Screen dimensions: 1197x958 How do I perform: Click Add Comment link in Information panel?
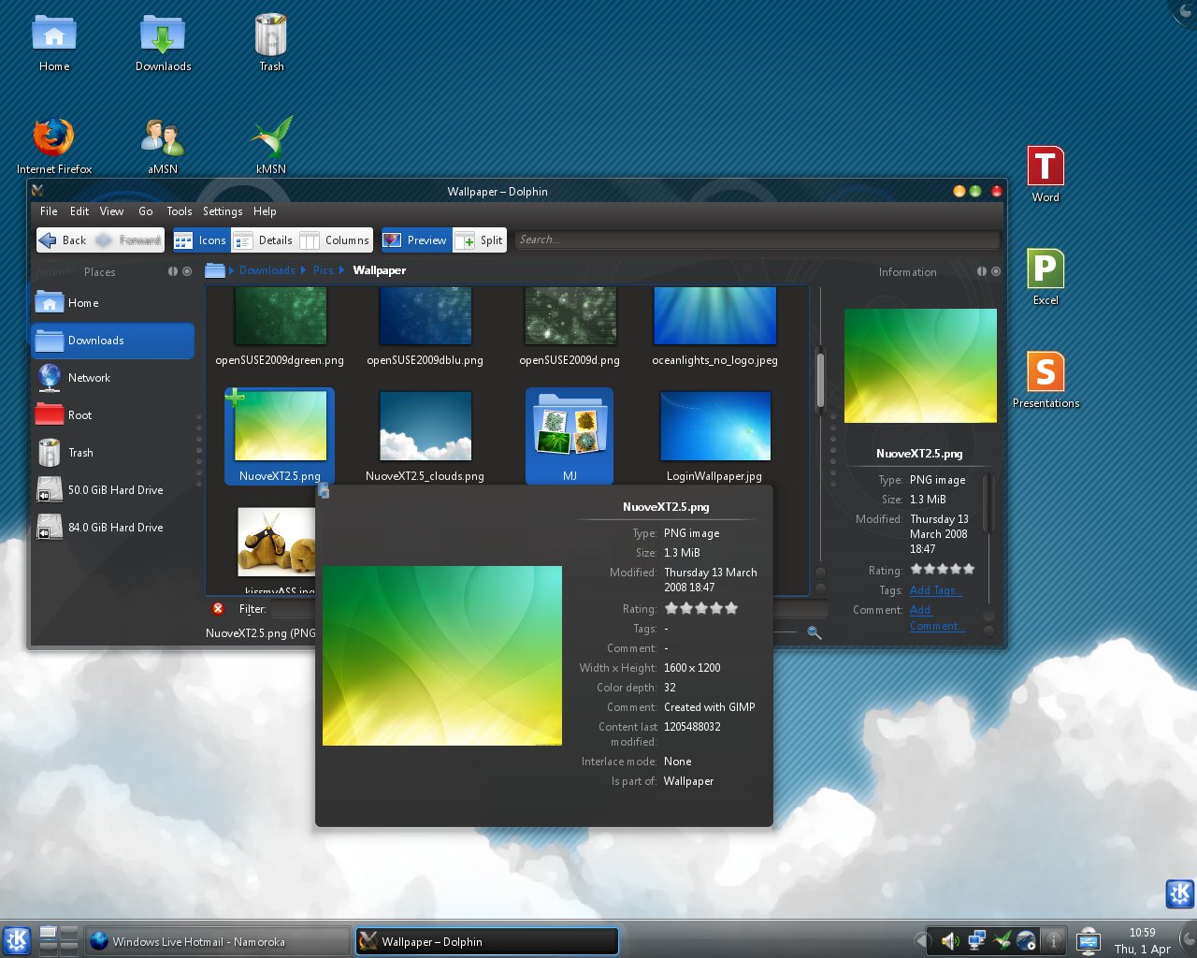[936, 618]
